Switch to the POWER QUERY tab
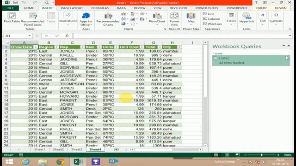This screenshot has height=166, width=296. [x=207, y=8]
